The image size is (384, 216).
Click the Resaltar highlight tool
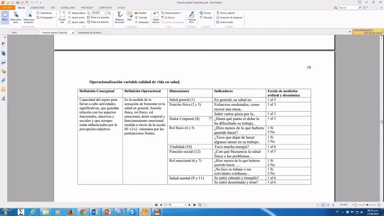(141, 13)
